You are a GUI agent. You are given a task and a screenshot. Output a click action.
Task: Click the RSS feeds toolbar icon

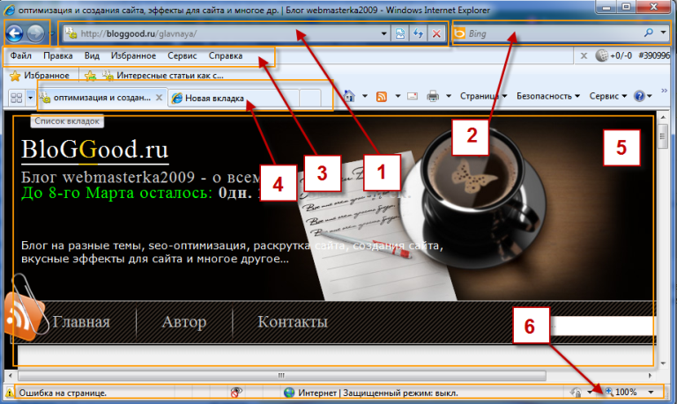pos(382,96)
